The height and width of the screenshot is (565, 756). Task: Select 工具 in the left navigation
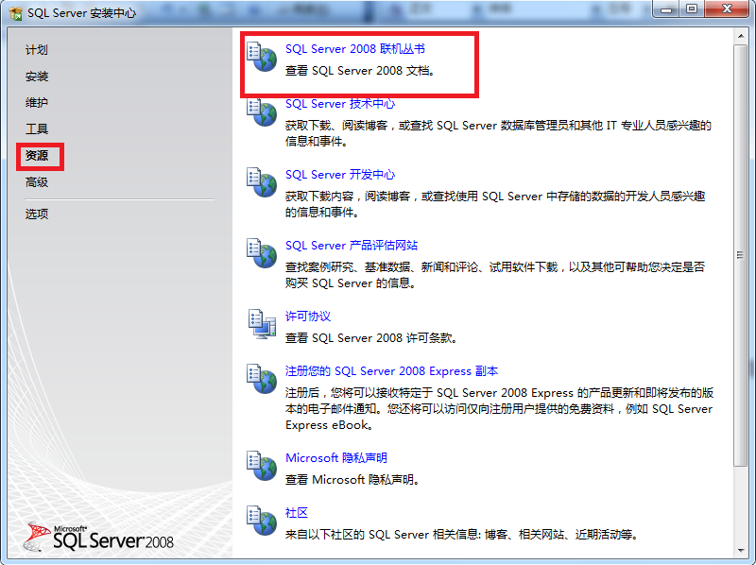[x=34, y=129]
